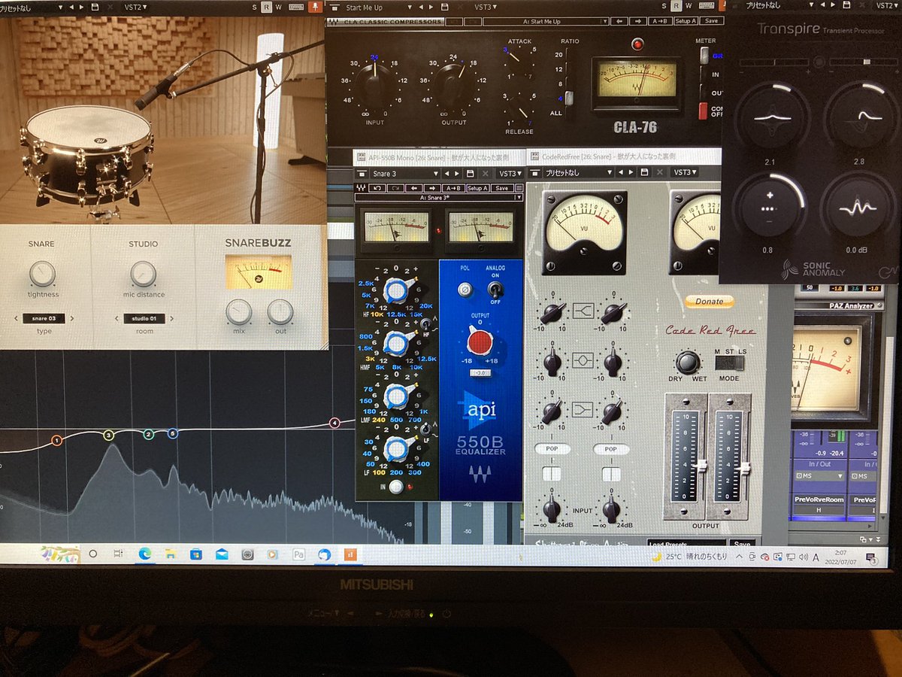Toggle right POP button on Code Red Free
The width and height of the screenshot is (902, 677).
tap(610, 449)
